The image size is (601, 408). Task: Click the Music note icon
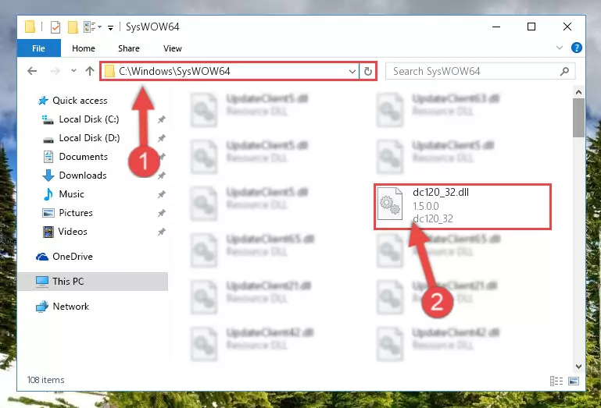48,194
